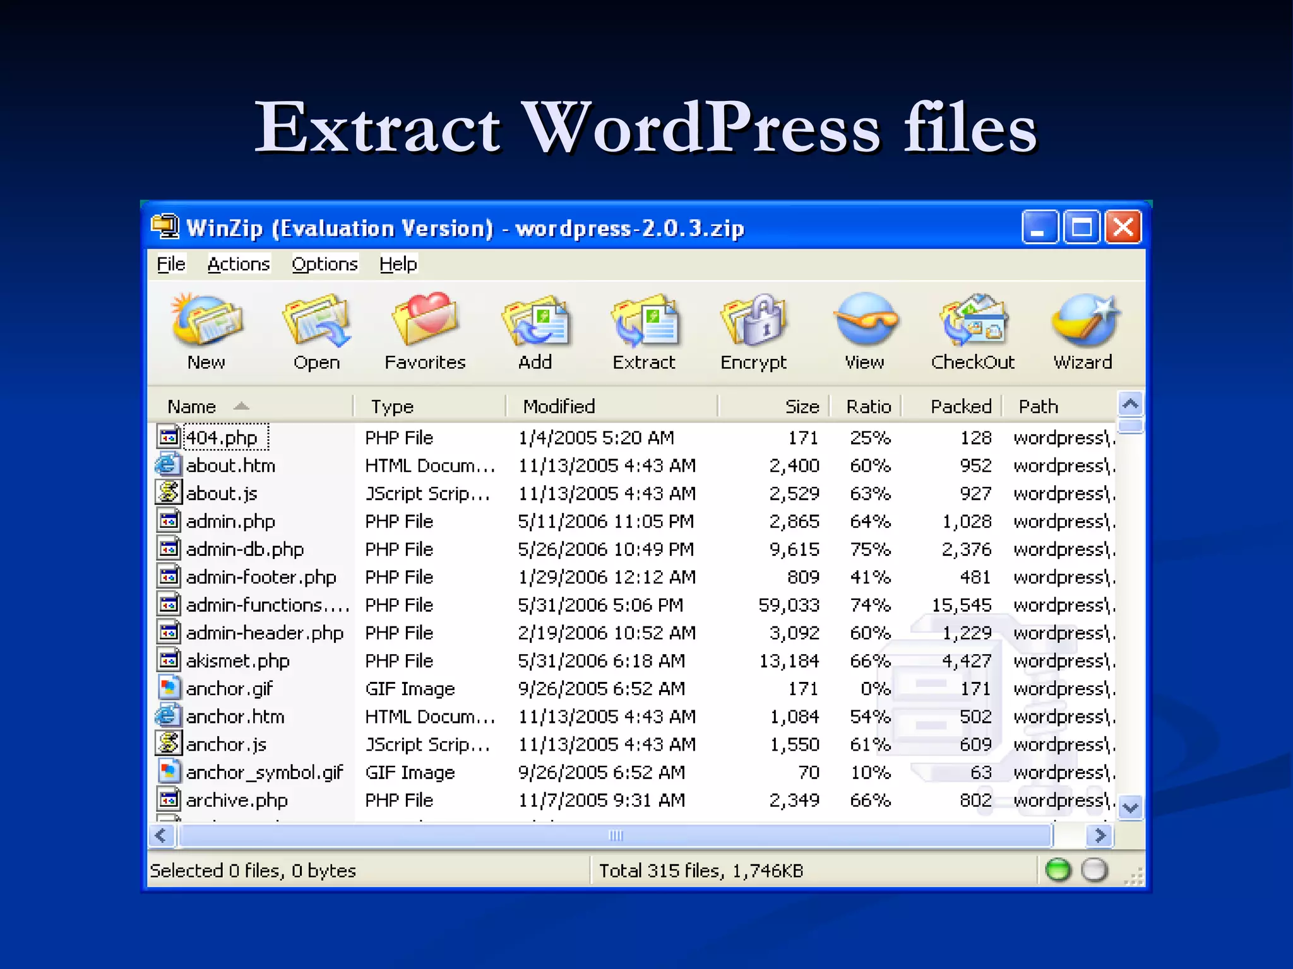This screenshot has width=1293, height=969.
Task: Click the horizontal scrollbar left arrow
Action: coord(161,835)
